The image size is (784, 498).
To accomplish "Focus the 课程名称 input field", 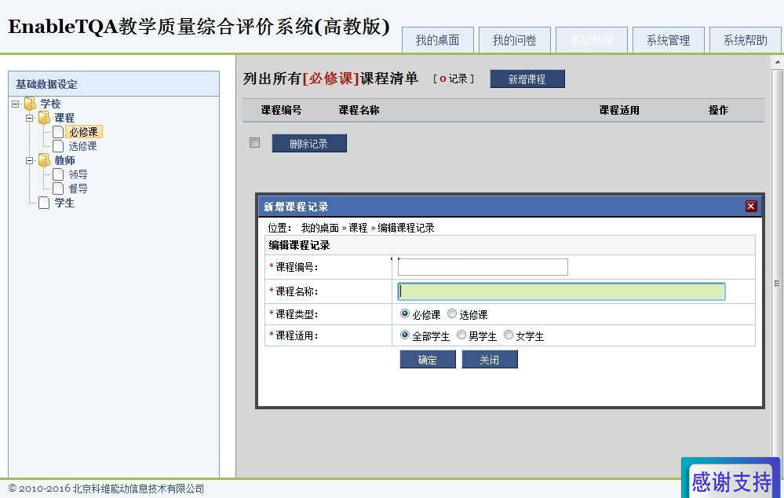I will [561, 291].
